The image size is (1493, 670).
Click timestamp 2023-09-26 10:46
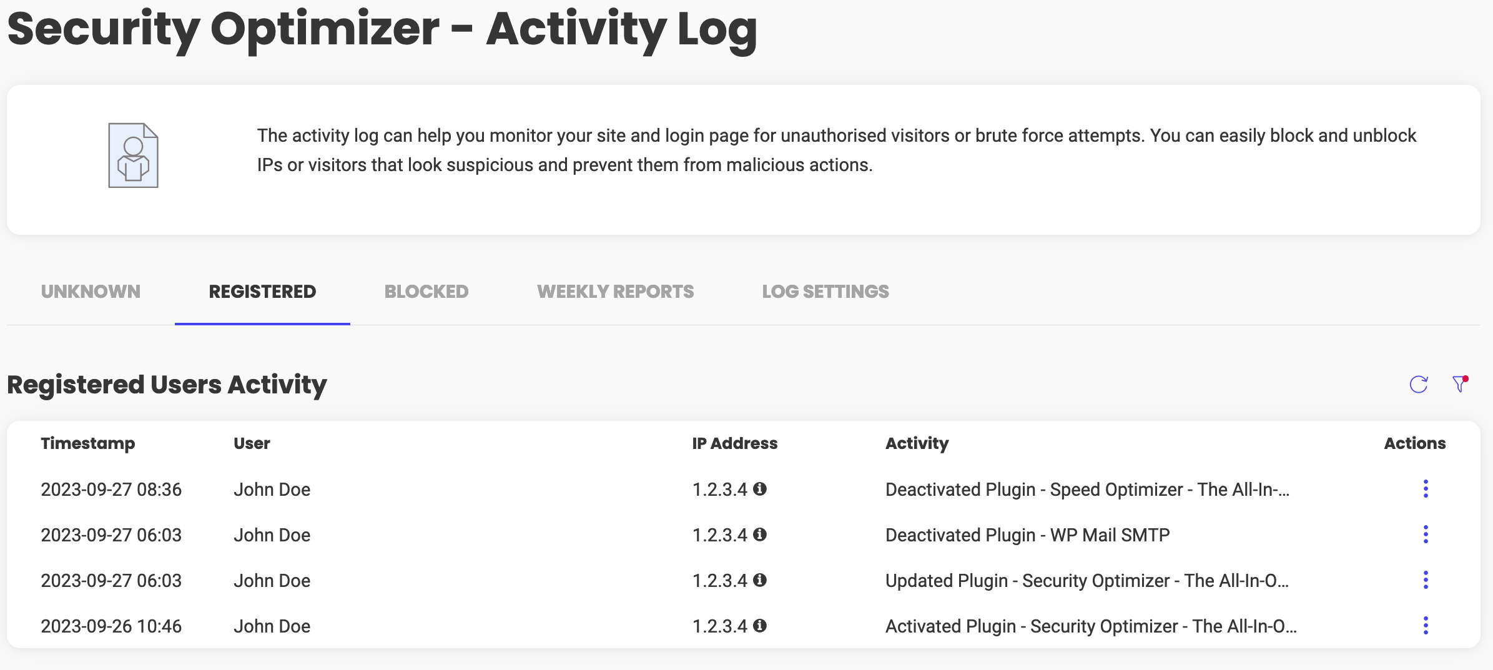pyautogui.click(x=111, y=626)
